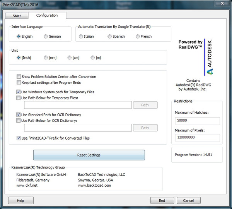Image resolution: width=232 pixels, height=209 pixels.
Task: Set unit to [cm]
Action: 73,57
